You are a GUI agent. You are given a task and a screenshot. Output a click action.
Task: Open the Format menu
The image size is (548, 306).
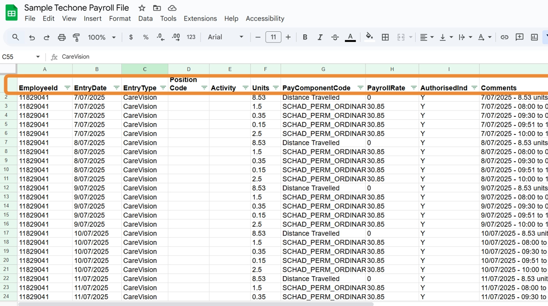(x=120, y=19)
